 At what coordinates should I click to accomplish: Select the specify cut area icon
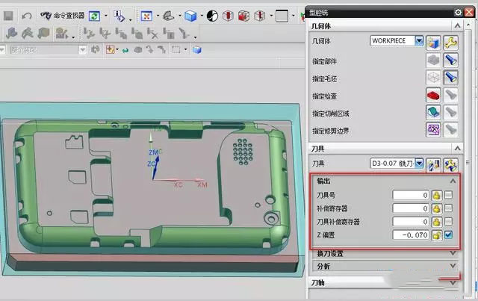[x=432, y=112]
